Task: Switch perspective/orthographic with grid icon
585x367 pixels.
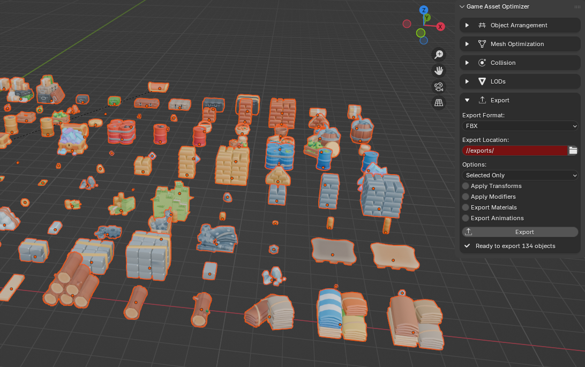Action: (439, 102)
